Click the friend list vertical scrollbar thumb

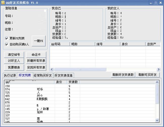pyautogui.click(x=157, y=94)
